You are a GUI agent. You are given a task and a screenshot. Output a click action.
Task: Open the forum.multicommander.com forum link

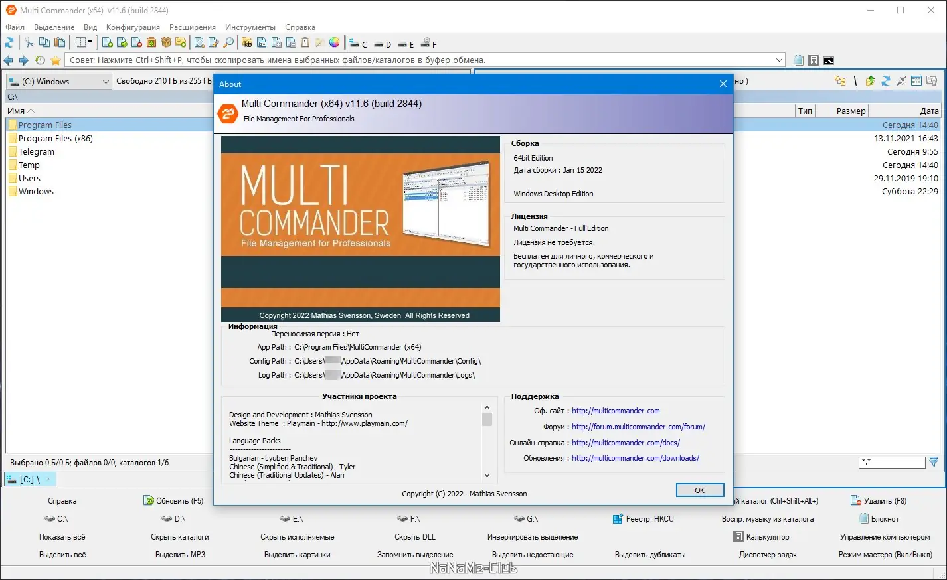[638, 427]
